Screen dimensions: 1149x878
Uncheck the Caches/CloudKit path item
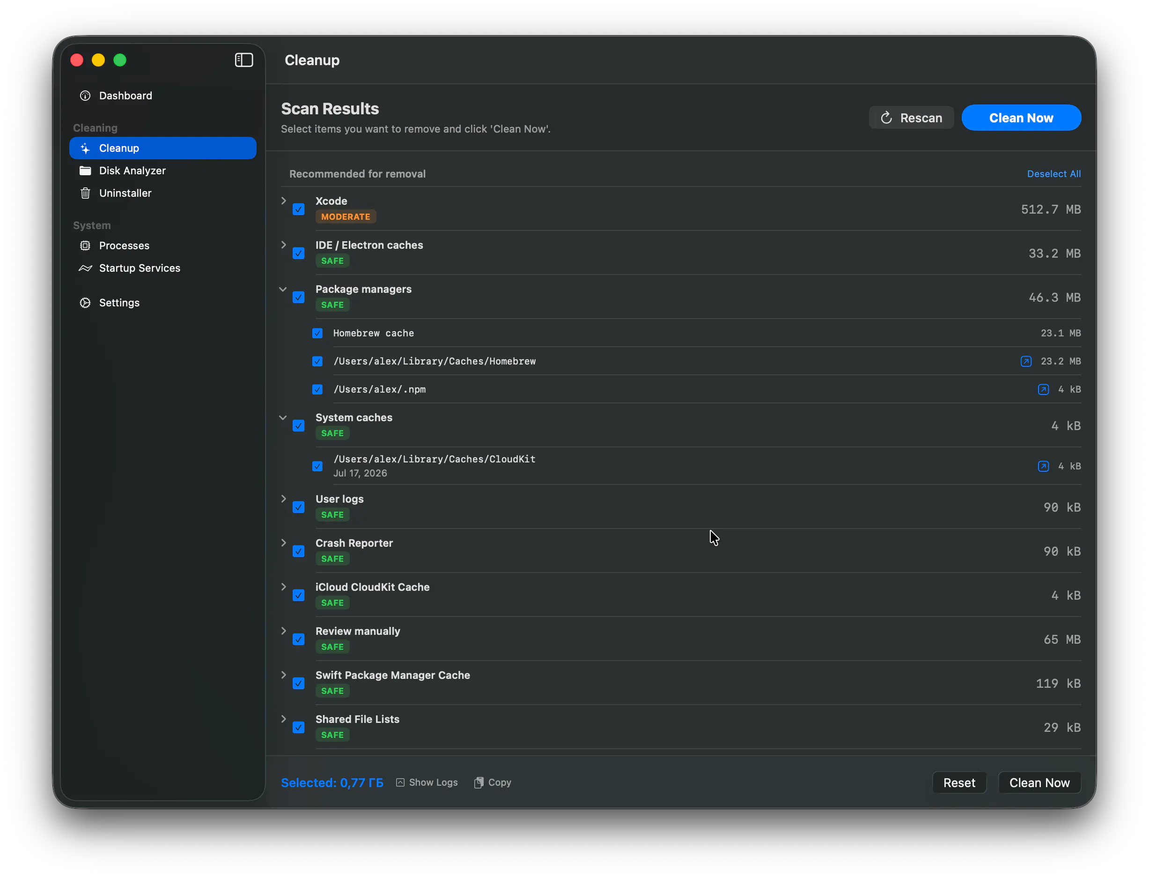(x=317, y=466)
